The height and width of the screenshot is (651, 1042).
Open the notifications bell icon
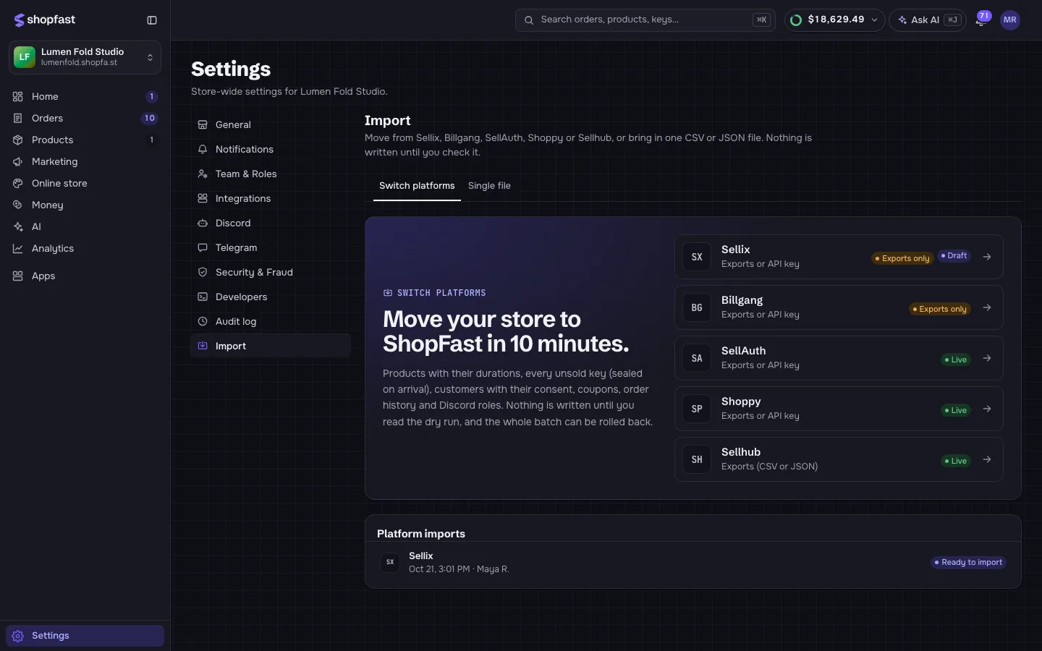point(980,21)
